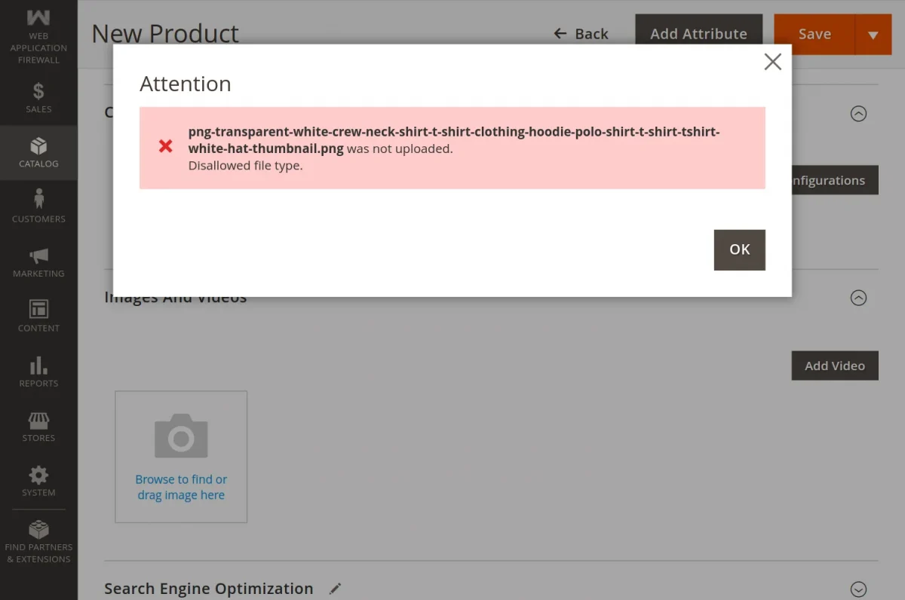
Task: Click pencil icon beside Search Engine Optimization
Action: pos(336,589)
